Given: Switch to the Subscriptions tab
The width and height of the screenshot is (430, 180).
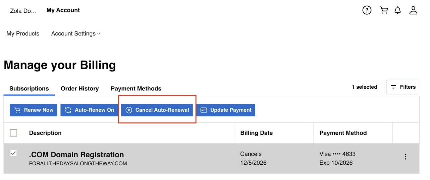Looking at the screenshot, I should tap(29, 89).
